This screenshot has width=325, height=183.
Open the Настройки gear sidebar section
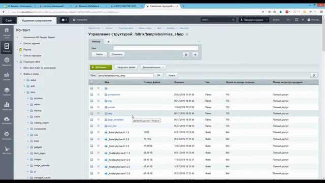[x=7, y=135]
